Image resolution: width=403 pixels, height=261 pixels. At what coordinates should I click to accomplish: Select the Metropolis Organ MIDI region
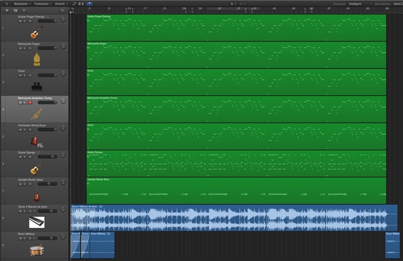click(236, 55)
